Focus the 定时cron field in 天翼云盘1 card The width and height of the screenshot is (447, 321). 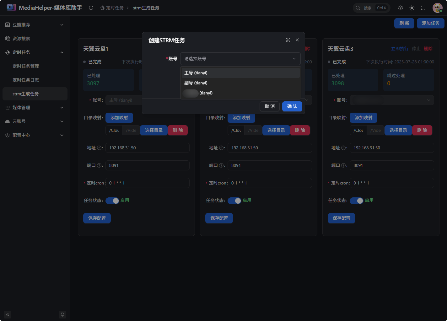148,183
